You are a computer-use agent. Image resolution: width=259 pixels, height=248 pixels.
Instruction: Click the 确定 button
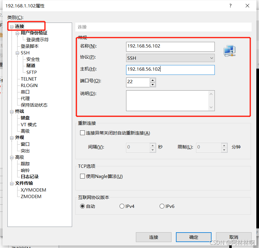(194, 237)
